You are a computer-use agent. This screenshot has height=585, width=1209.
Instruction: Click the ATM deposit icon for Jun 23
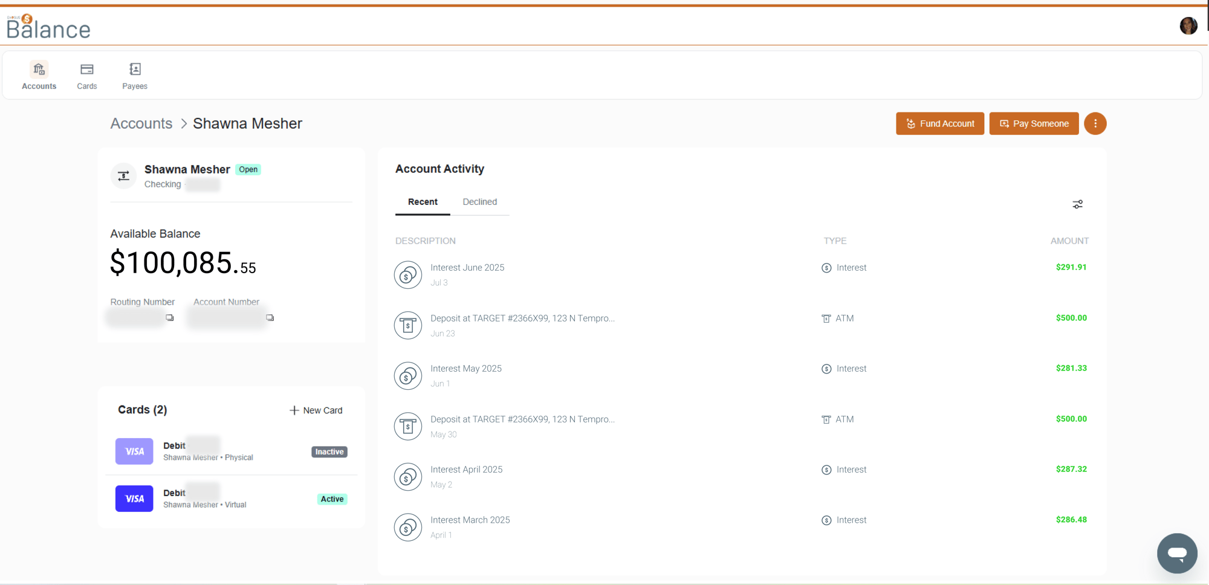click(x=408, y=325)
